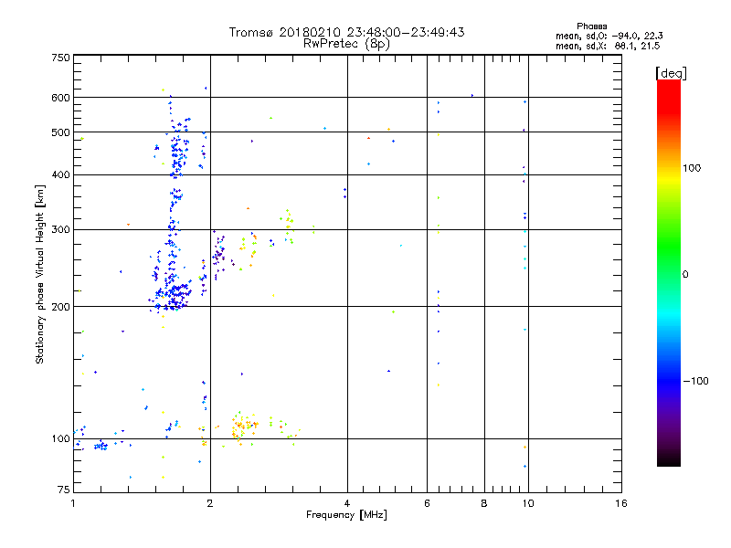Click the blue echo cluster near 450 km

point(178,150)
